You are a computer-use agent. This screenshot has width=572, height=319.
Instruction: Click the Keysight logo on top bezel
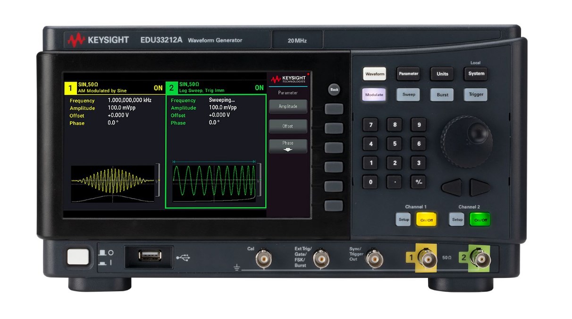pos(98,40)
